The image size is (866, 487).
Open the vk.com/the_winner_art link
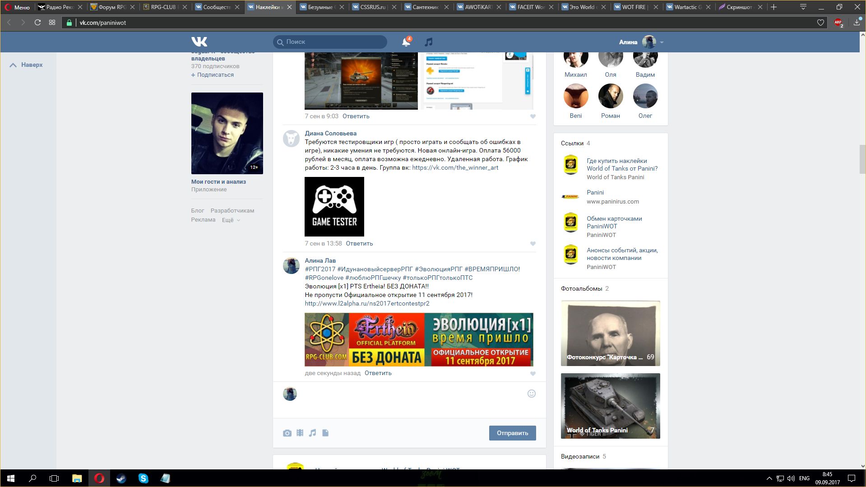click(455, 167)
